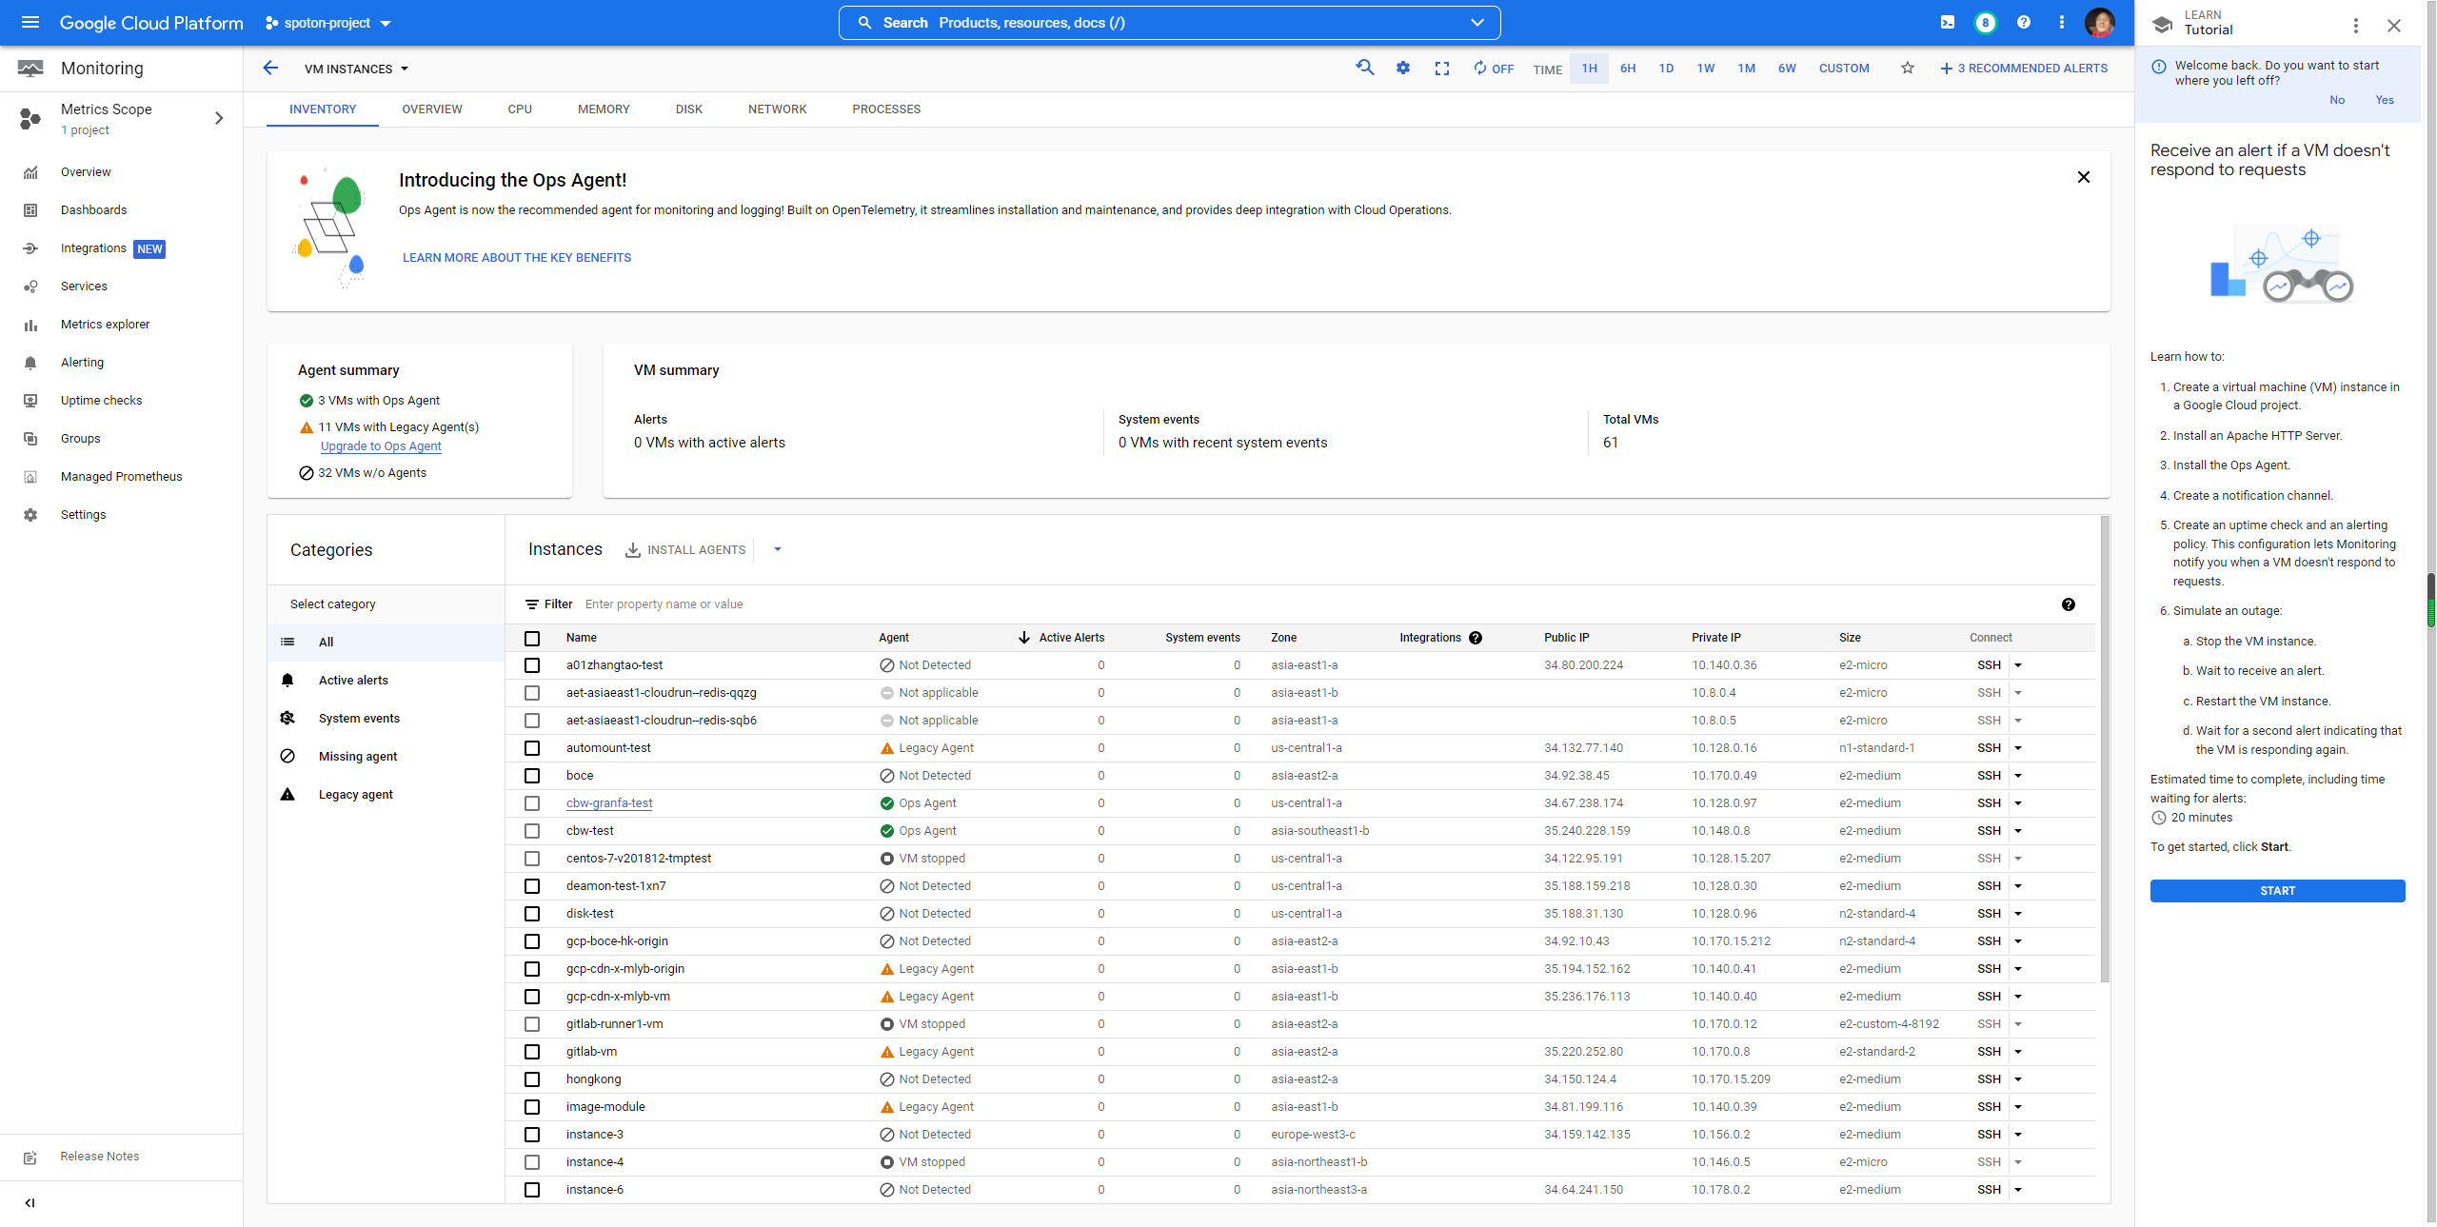Open the spoton-project project selector
2437x1227 pixels.
[327, 23]
